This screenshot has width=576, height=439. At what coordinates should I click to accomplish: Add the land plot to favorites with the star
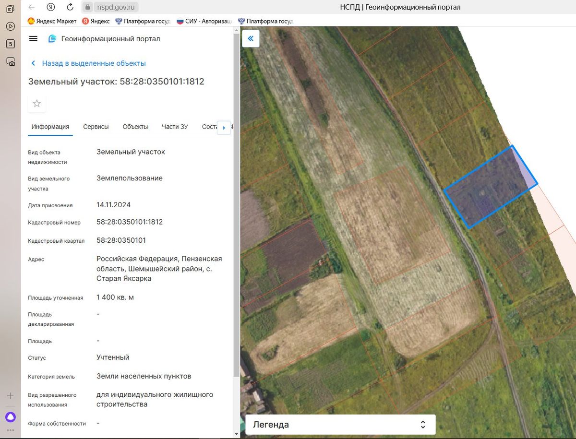coord(37,104)
